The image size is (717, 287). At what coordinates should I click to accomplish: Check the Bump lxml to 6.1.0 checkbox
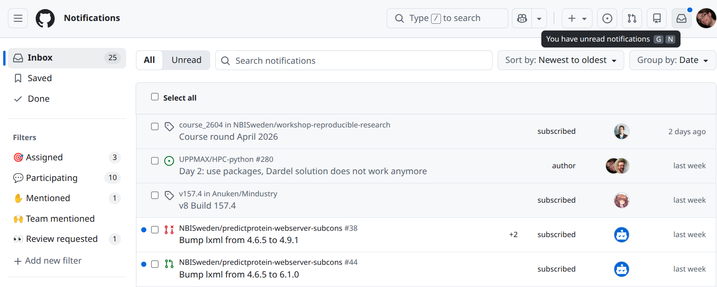pyautogui.click(x=155, y=264)
